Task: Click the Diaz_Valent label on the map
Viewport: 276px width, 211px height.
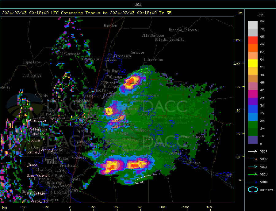Action: point(37,175)
